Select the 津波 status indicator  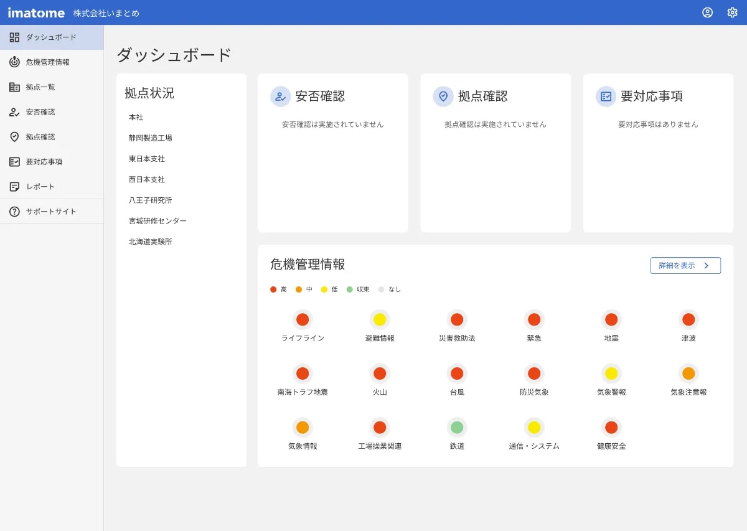688,319
